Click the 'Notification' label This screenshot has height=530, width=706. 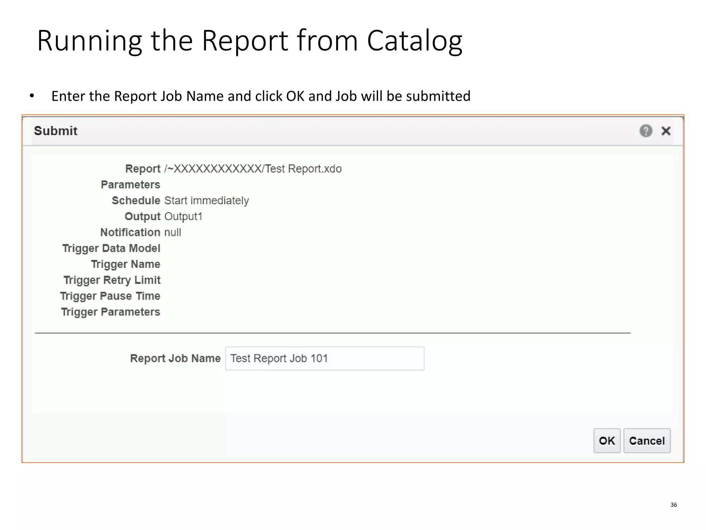tap(130, 232)
